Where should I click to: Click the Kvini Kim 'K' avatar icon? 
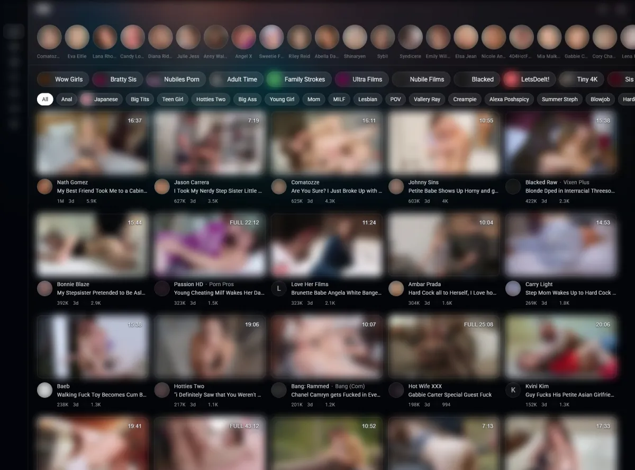pyautogui.click(x=513, y=391)
